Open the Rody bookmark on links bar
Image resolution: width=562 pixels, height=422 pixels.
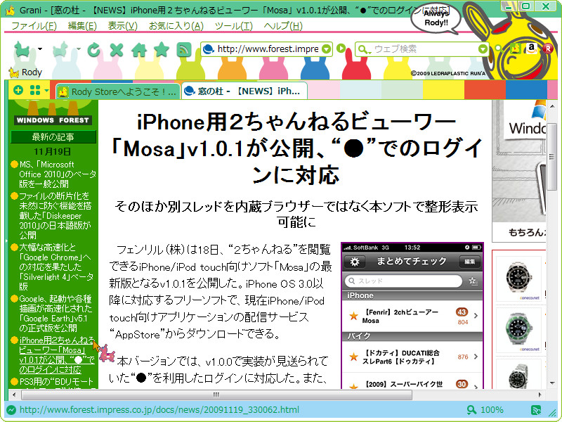click(x=25, y=72)
